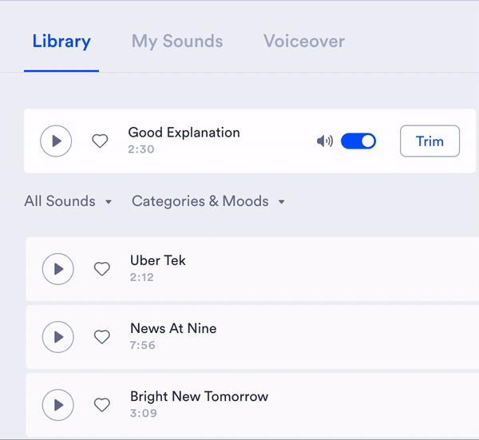Screen dimensions: 479x440
Task: Open the All Sounds dropdown
Action: [68, 201]
